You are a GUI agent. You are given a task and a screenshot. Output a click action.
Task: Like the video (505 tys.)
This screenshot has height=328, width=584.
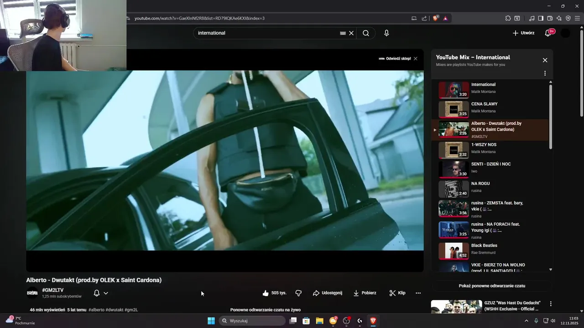(x=275, y=293)
